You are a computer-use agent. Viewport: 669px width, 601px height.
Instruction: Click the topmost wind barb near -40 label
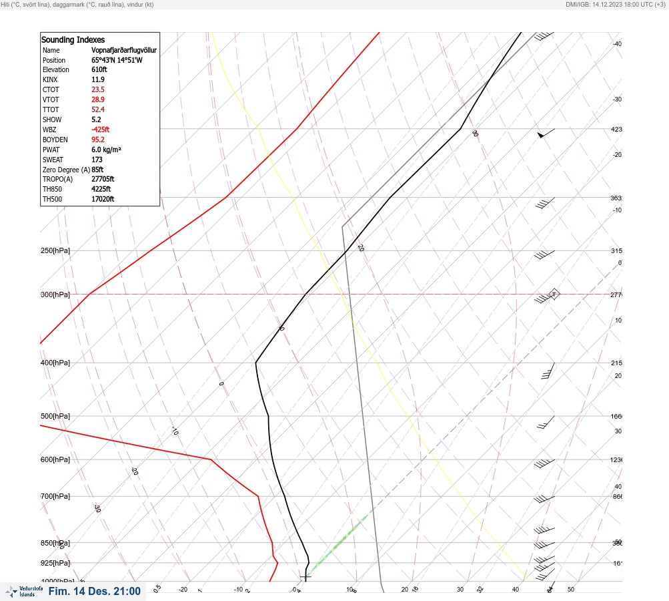click(544, 36)
